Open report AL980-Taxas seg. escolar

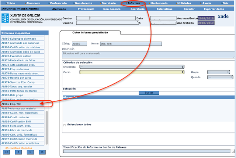tap(22, 87)
